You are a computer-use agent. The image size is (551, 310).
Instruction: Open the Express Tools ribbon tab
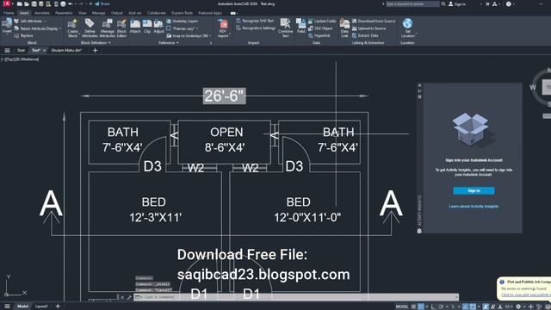182,13
